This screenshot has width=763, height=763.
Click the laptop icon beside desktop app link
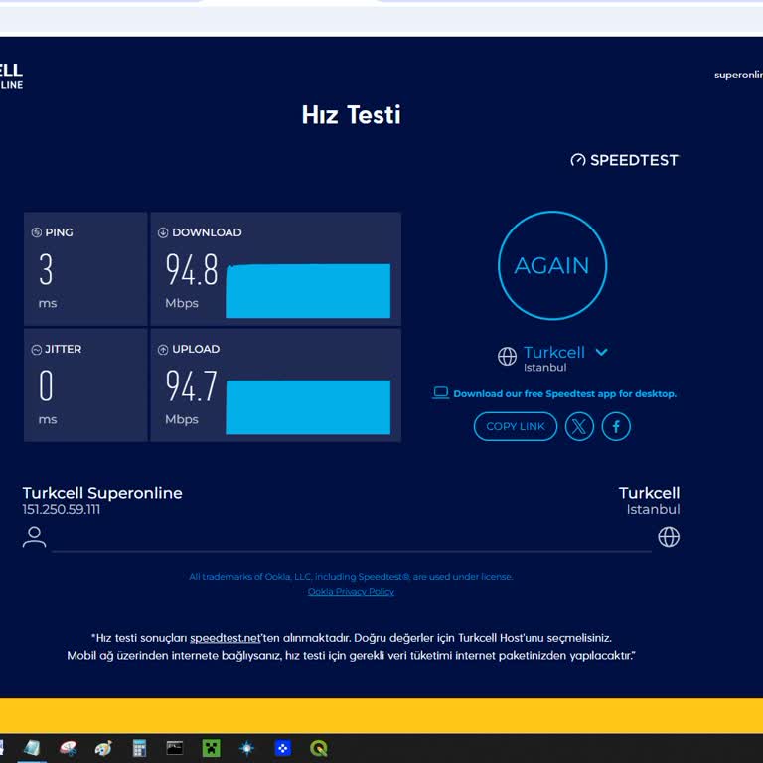[441, 392]
